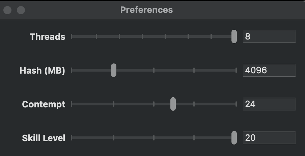
Task: Set Skill Level slider to leftmost tick
Action: pyautogui.click(x=72, y=138)
